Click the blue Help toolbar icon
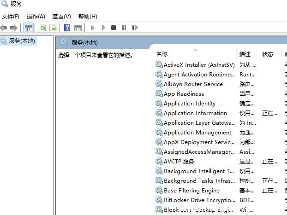287x215 pixels. coord(67,28)
